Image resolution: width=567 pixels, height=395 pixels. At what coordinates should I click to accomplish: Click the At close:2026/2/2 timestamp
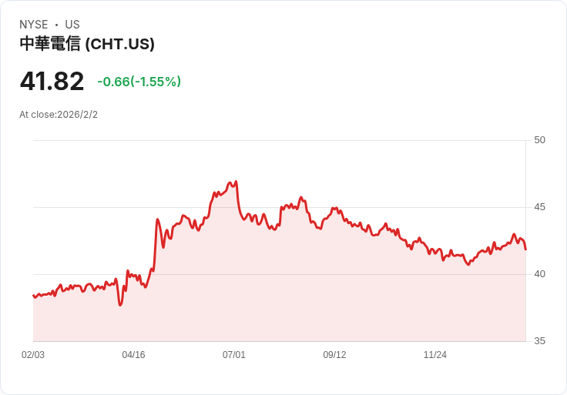(x=59, y=115)
